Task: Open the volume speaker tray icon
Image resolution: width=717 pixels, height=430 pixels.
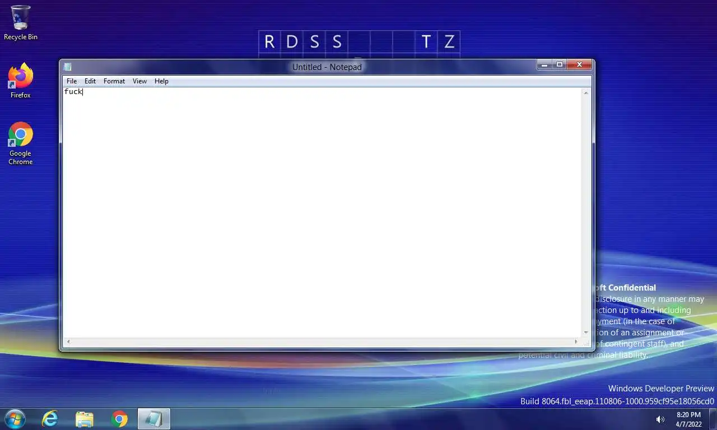Action: click(660, 419)
